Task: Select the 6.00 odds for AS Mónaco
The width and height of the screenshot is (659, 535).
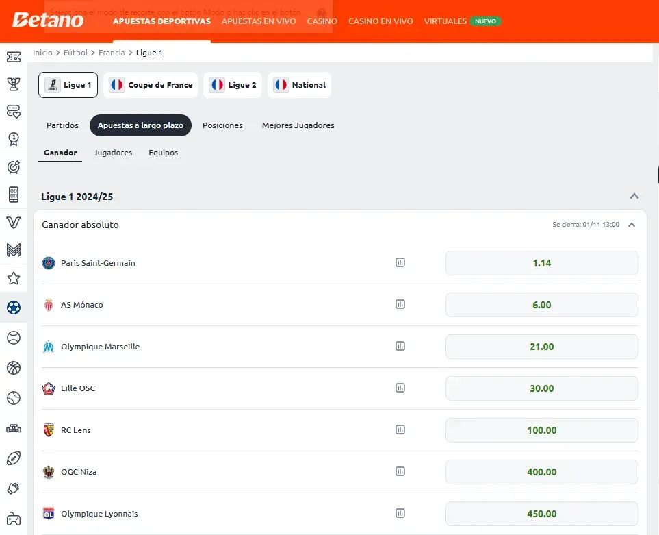Action: click(541, 305)
